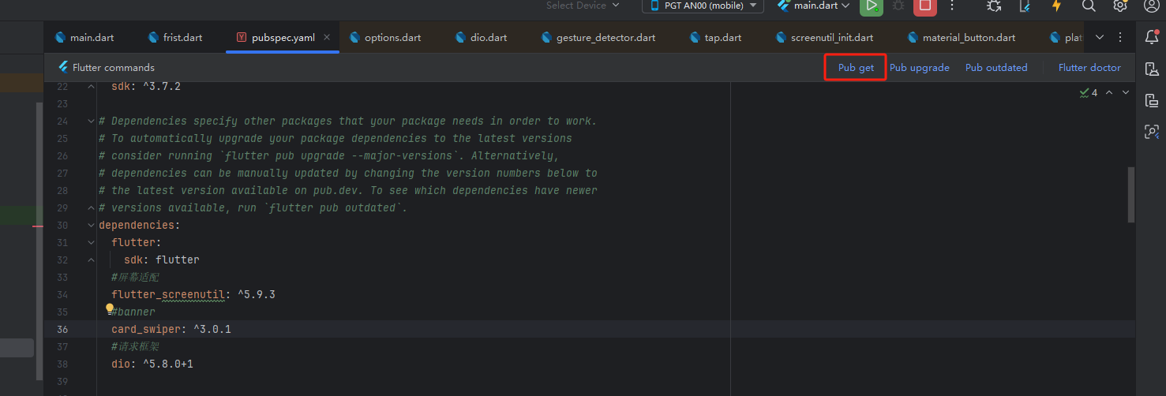Open the Device Manager sidebar icon
The image size is (1166, 396).
(x=1152, y=69)
